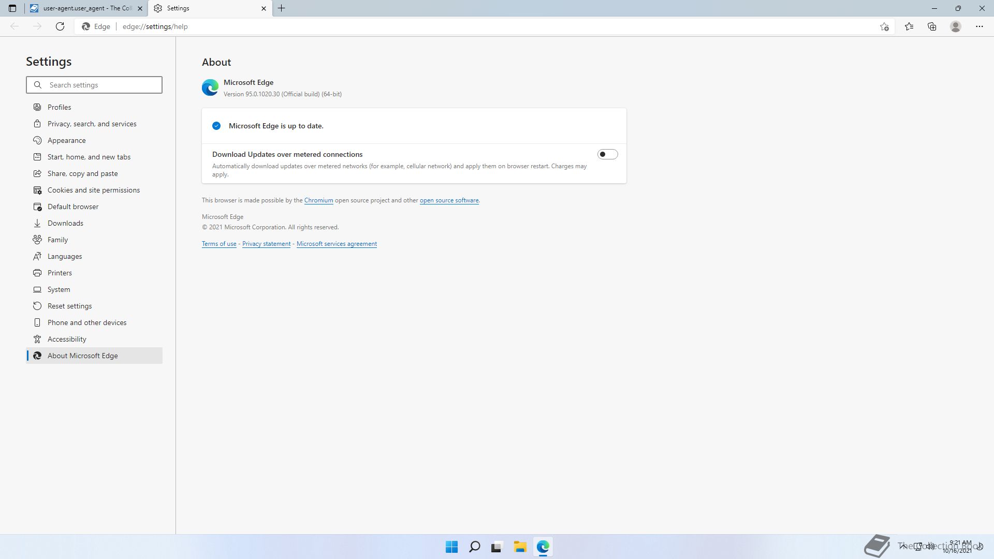Open a new tab with plus button
The width and height of the screenshot is (994, 559).
point(282,8)
